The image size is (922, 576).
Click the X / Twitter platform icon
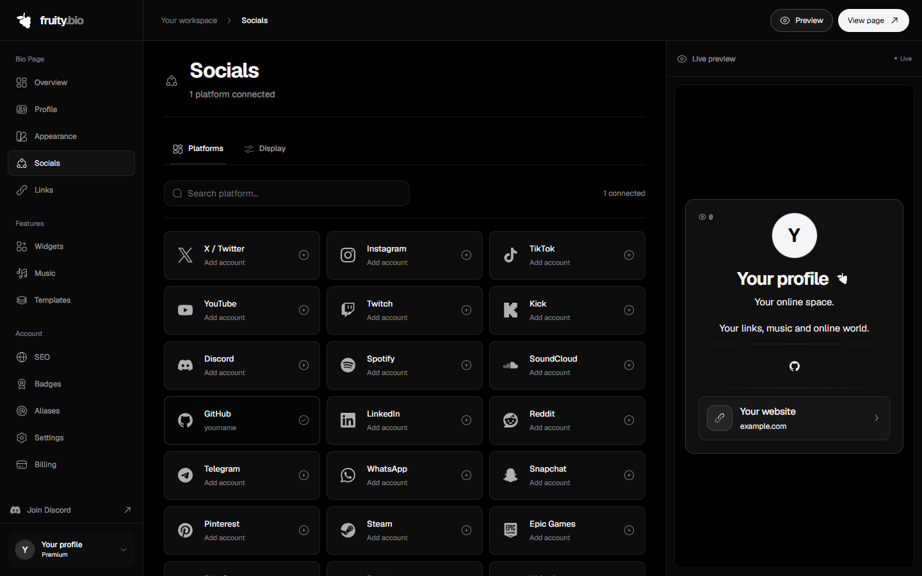point(185,255)
